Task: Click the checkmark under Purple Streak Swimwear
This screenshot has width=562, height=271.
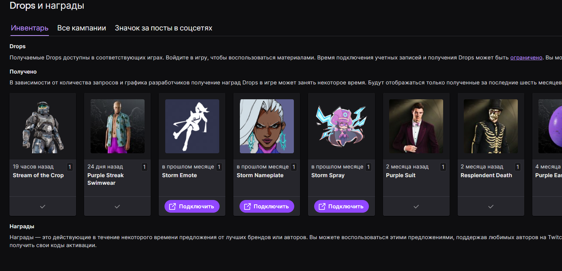Action: pos(117,207)
